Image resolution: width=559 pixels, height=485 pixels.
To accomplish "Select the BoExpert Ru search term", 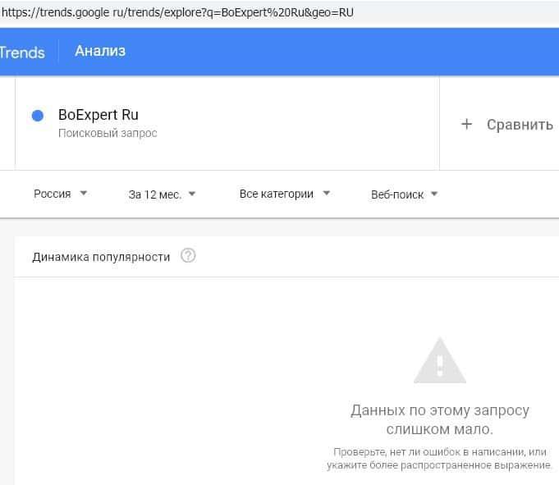I will click(x=99, y=115).
